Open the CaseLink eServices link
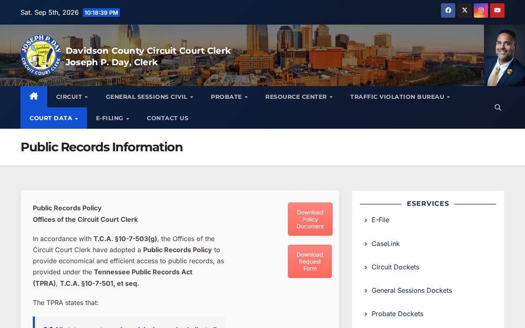This screenshot has height=328, width=525. [386, 244]
